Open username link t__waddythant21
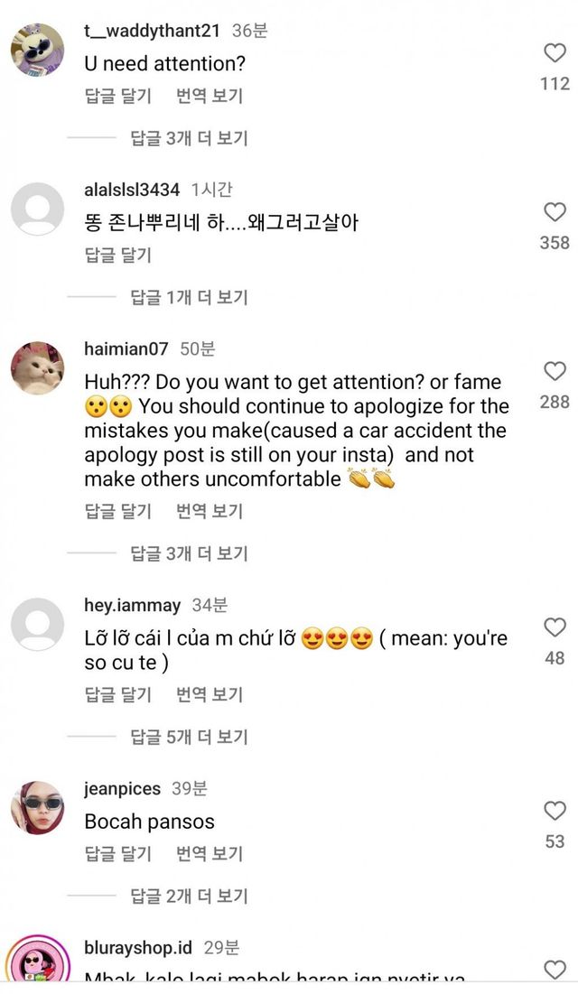This screenshot has width=578, height=994. [152, 32]
